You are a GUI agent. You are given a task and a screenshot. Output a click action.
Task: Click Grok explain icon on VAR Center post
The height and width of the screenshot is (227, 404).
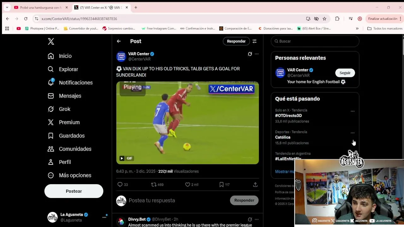(x=250, y=54)
